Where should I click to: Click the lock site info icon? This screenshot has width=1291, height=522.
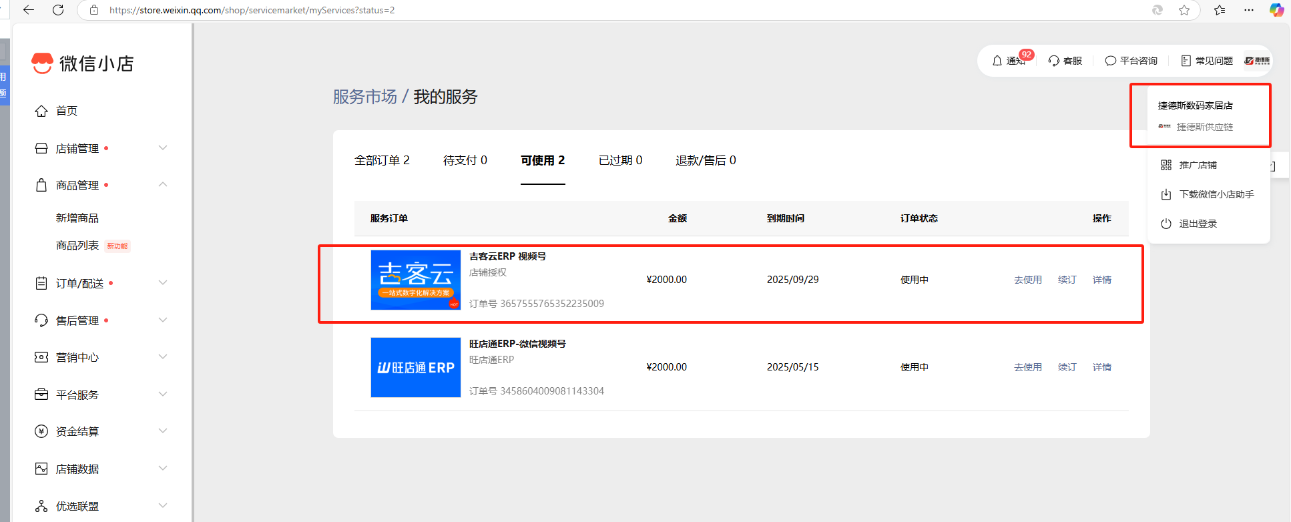94,10
